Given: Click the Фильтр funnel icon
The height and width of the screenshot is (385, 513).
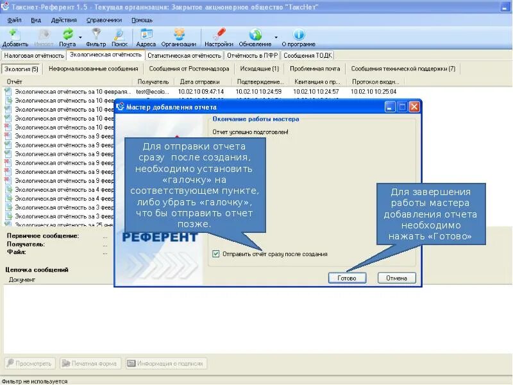Looking at the screenshot, I should click(x=96, y=38).
